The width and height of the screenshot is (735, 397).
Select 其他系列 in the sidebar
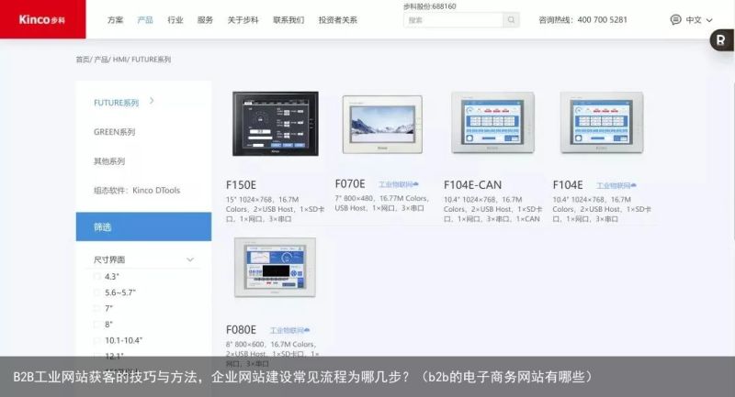coord(109,161)
